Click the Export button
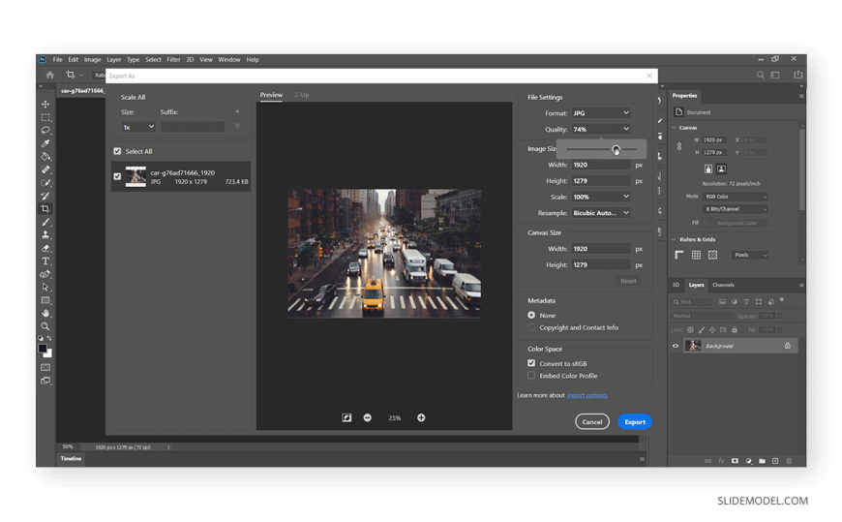The height and width of the screenshot is (522, 842). pyautogui.click(x=635, y=422)
